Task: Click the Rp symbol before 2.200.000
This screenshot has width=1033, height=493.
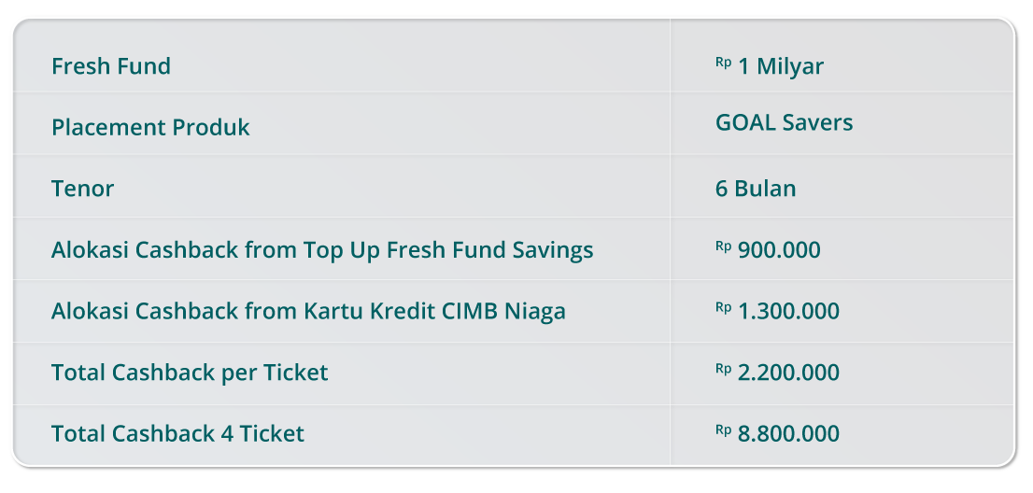Action: pyautogui.click(x=723, y=369)
